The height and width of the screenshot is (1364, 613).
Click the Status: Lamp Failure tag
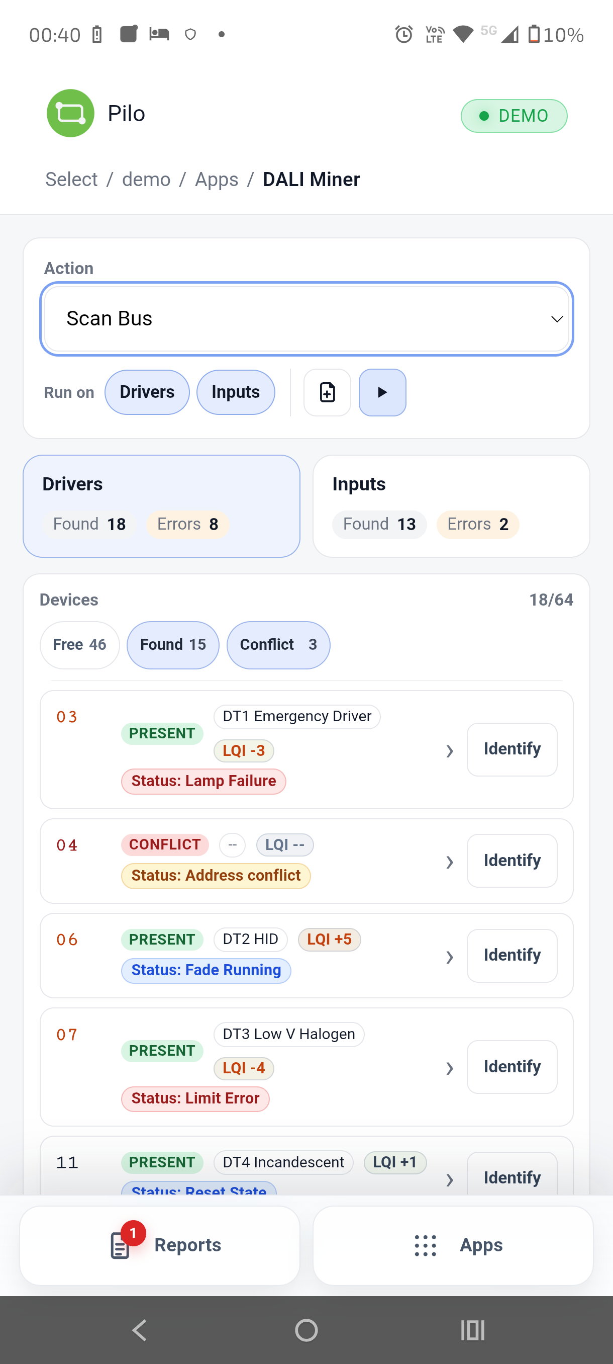pyautogui.click(x=203, y=781)
